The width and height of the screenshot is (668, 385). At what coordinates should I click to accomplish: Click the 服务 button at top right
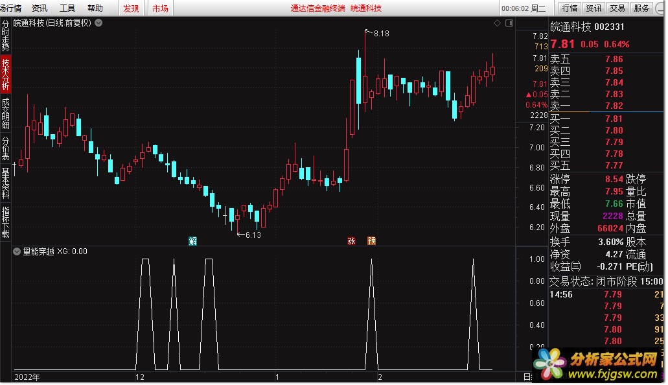(641, 8)
